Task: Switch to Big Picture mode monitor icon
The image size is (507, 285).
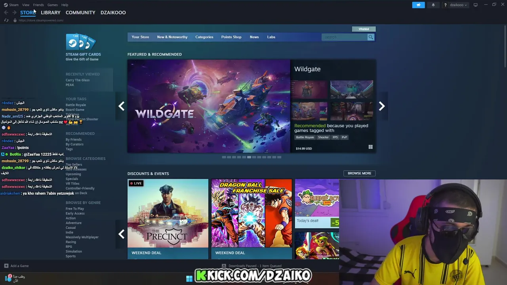Action: tap(476, 5)
